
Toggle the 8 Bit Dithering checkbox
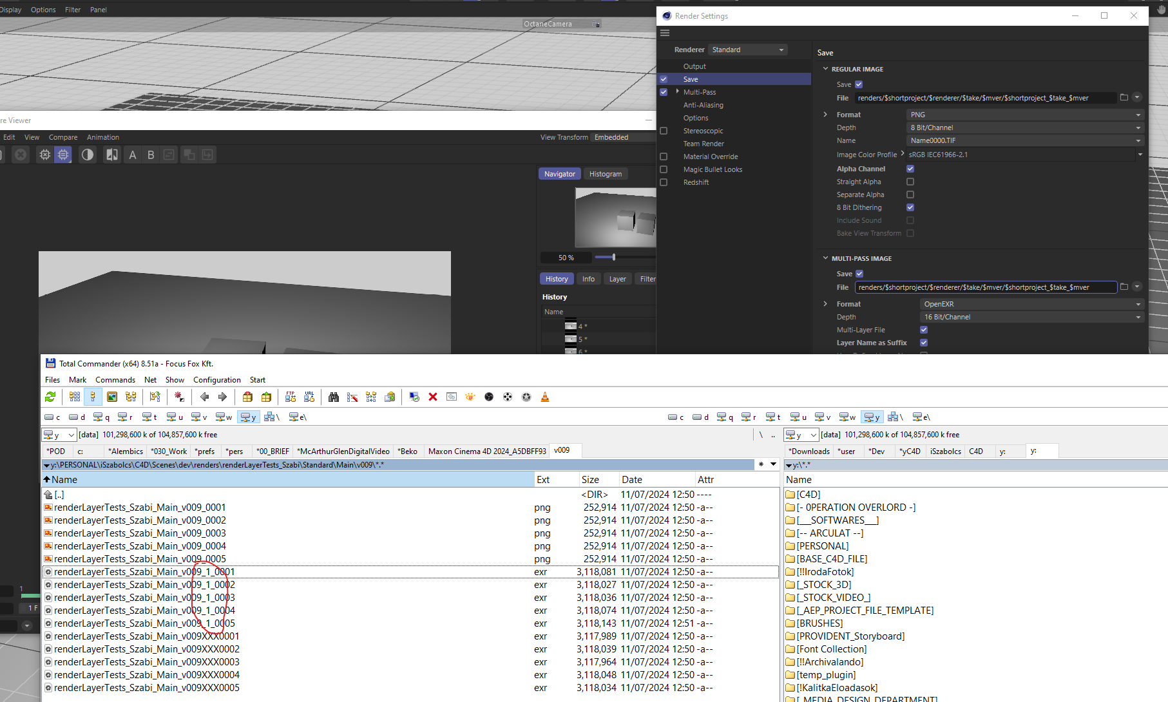(x=910, y=207)
